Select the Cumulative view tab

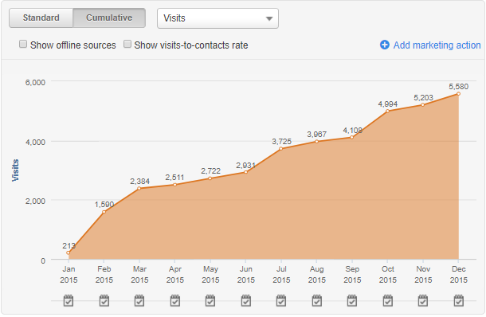pos(109,18)
